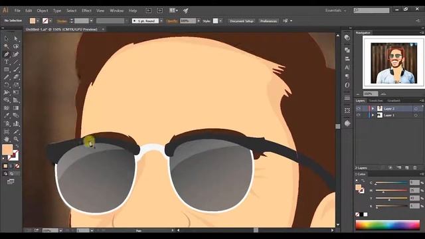Select the Symbol Sprayer tool
This screenshot has height=239, width=425.
[7, 124]
